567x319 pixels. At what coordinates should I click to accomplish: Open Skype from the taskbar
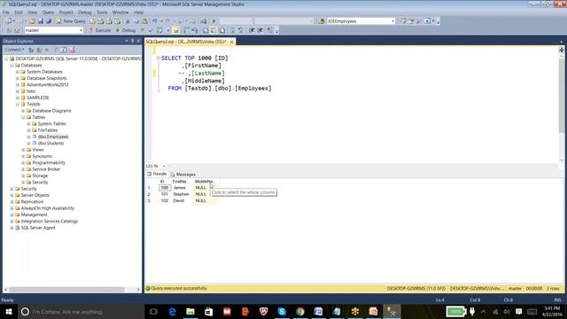pyautogui.click(x=282, y=311)
